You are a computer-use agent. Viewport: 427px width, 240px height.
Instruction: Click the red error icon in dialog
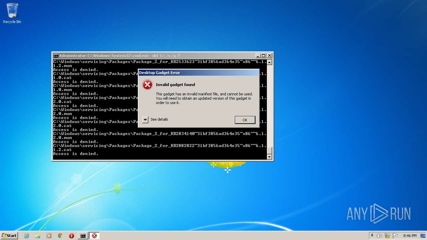point(147,85)
